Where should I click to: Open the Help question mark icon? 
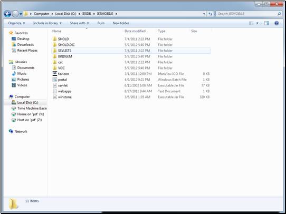click(x=277, y=23)
